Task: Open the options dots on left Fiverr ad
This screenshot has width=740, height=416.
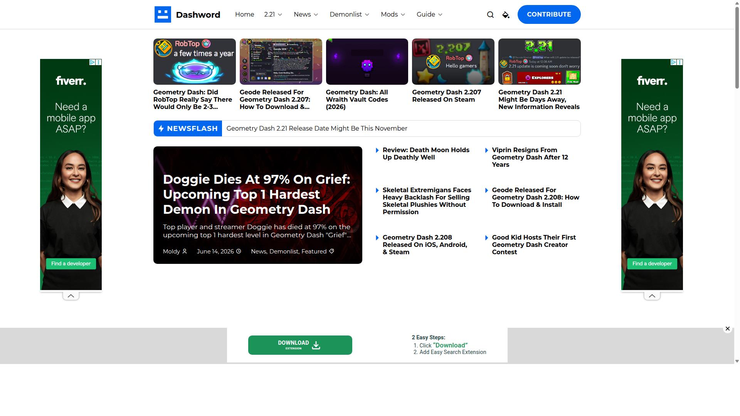Action: coord(99,62)
